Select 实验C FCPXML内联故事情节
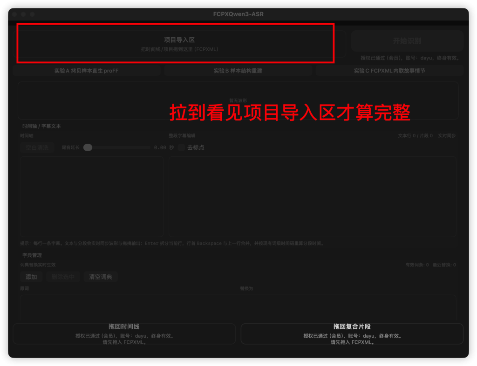This screenshot has width=477, height=366. click(389, 71)
